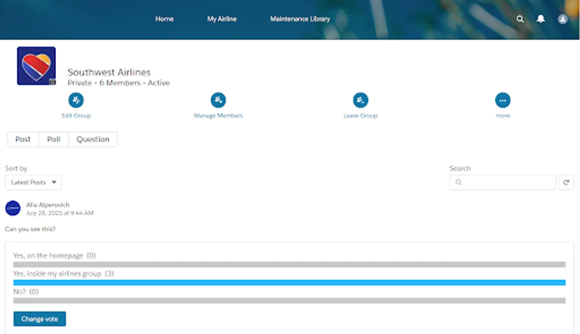The height and width of the screenshot is (334, 580).
Task: Open Manage Members for the group
Action: coord(218,99)
